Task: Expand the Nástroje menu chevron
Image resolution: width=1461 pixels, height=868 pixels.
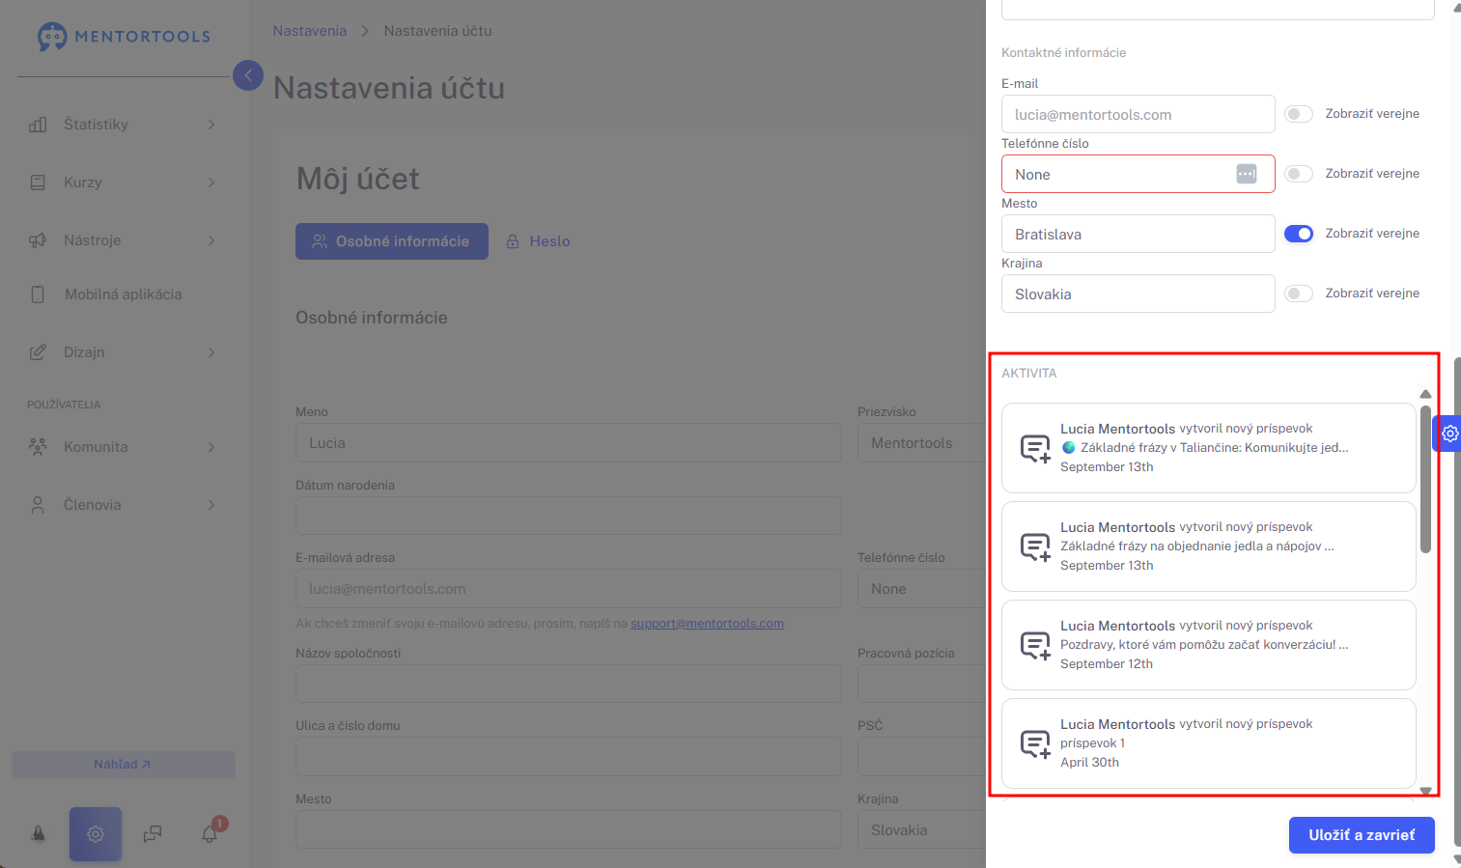Action: pos(211,240)
